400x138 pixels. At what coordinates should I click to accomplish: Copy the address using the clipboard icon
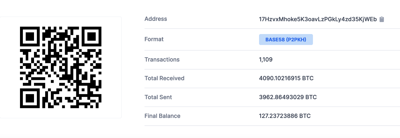pyautogui.click(x=382, y=19)
